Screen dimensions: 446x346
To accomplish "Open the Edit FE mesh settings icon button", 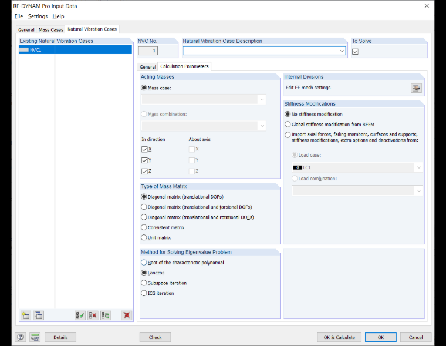I will [416, 88].
